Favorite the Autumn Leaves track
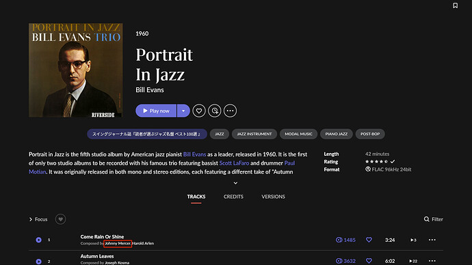 369,260
